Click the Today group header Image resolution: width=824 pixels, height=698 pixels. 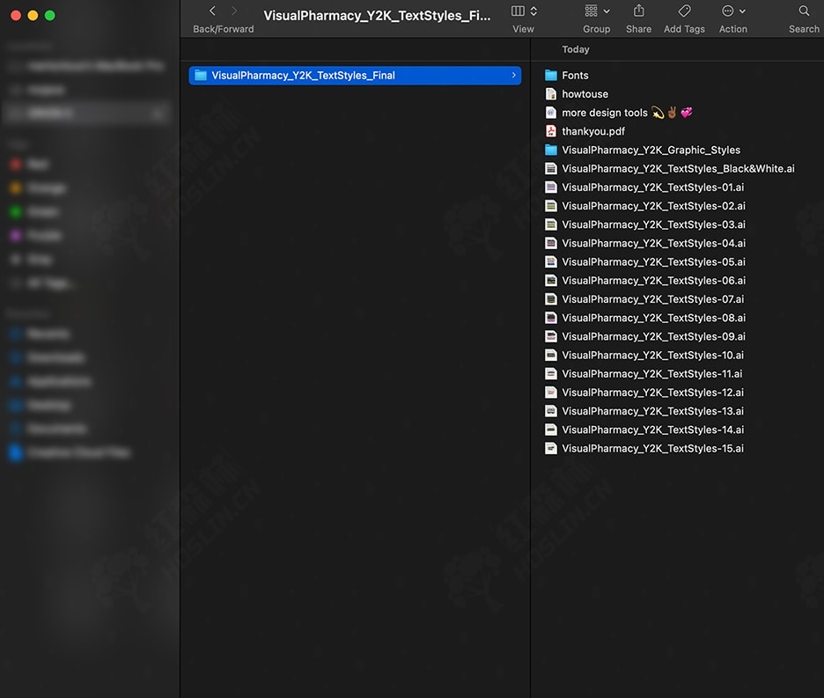pyautogui.click(x=576, y=49)
